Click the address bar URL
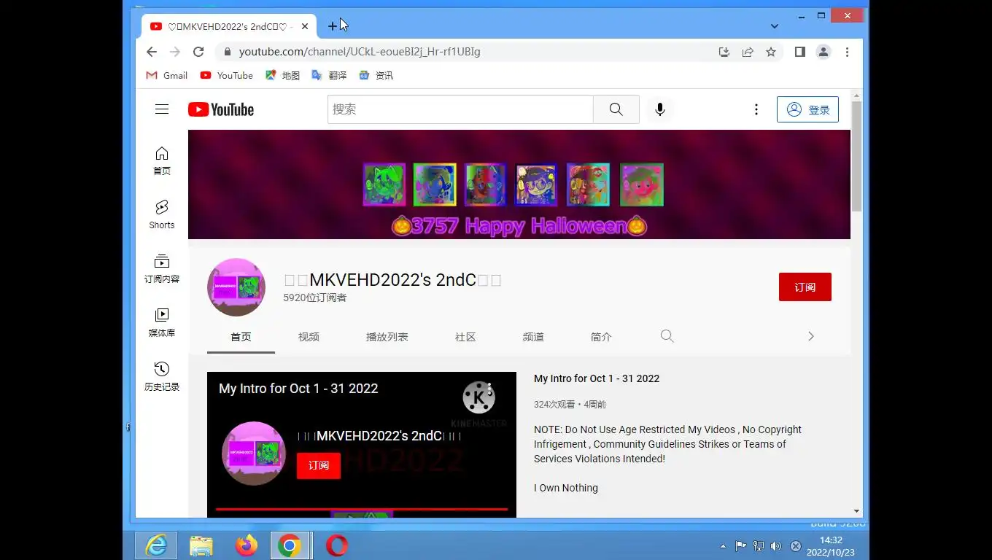Viewport: 992px width, 560px height. pyautogui.click(x=360, y=52)
